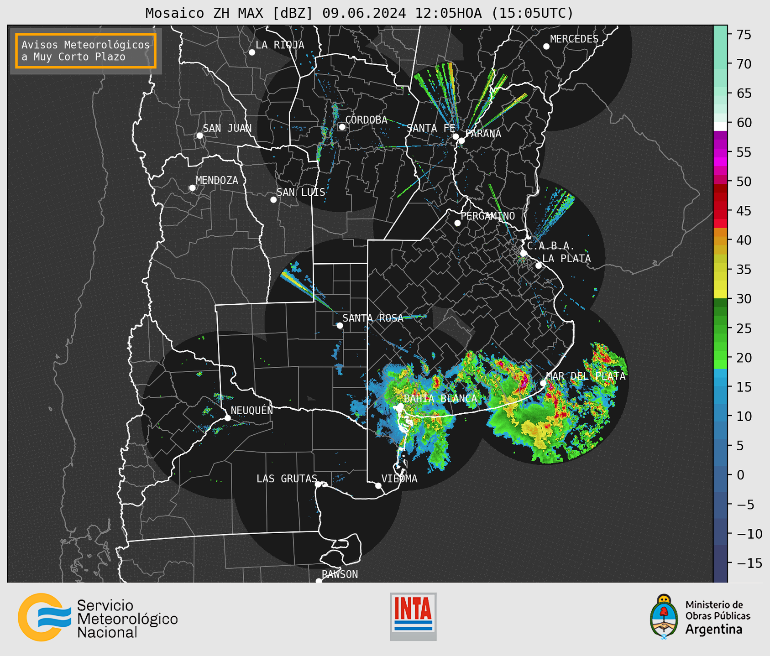
Task: Click the 0 scale label
Action: [x=740, y=475]
